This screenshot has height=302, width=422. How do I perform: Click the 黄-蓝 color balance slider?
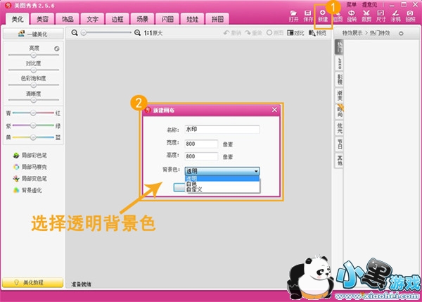(33, 137)
